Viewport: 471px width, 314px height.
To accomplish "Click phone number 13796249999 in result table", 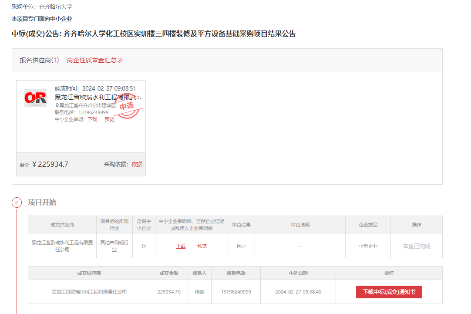I will (x=236, y=292).
